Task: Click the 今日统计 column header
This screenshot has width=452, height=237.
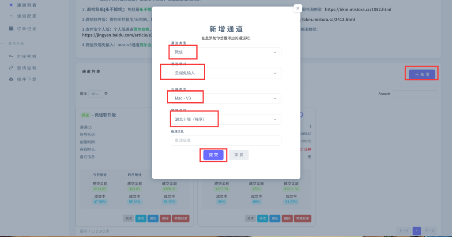Action: point(100,175)
